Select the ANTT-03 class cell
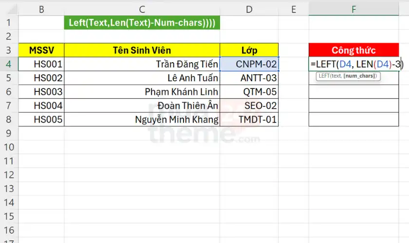Viewport: 409px width, 243px height. point(249,78)
